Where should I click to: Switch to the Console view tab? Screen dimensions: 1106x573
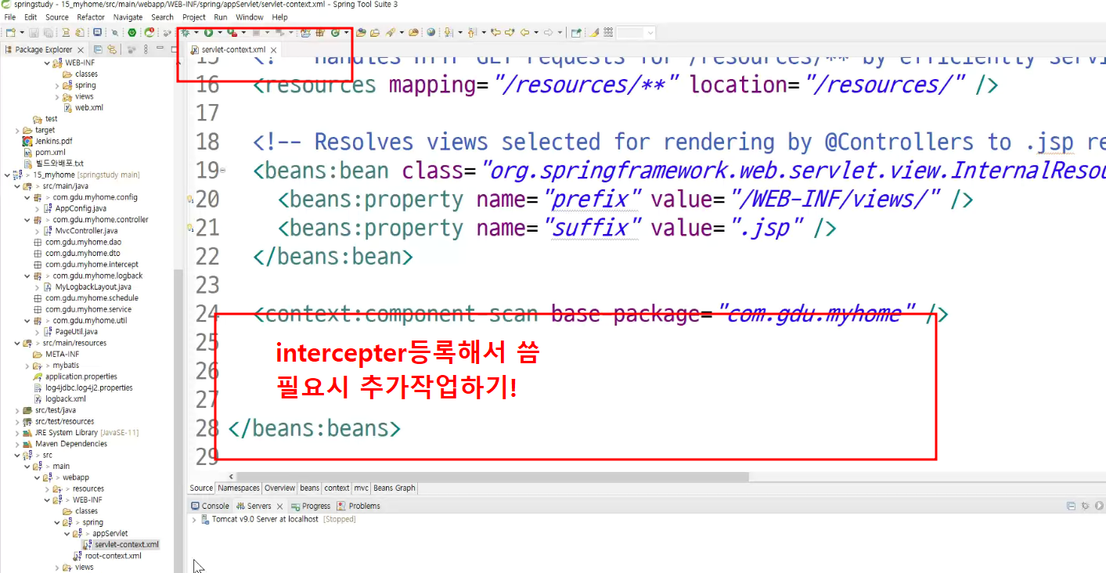[210, 506]
